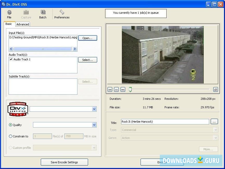Switch to the Basic tab
This screenshot has height=169, width=225.
[x=9, y=24]
